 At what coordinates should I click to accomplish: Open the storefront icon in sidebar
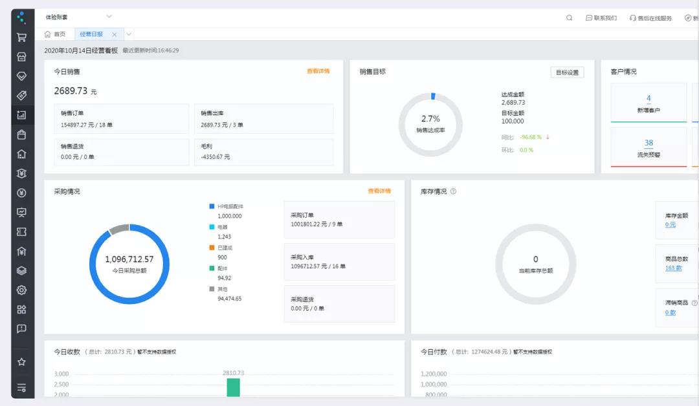tap(21, 56)
